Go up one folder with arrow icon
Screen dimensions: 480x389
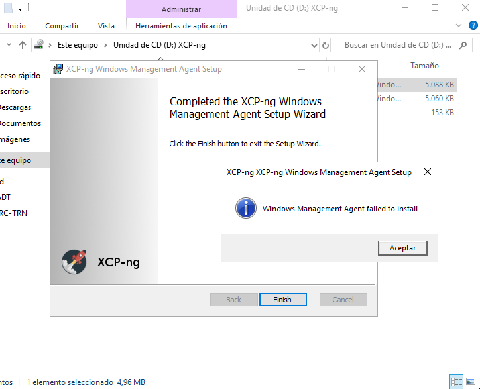click(23, 45)
